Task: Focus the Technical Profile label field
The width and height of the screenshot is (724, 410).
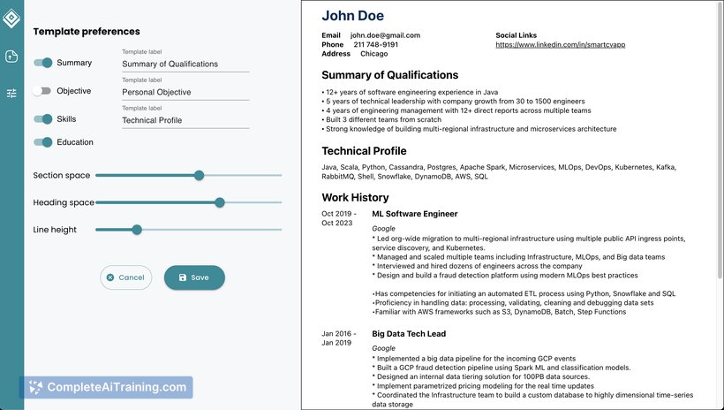Action: click(x=185, y=120)
